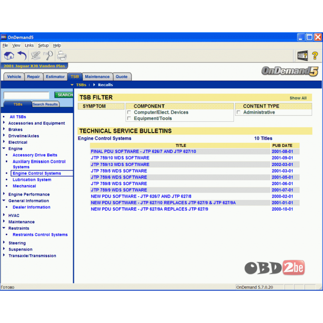The image size is (323, 323).
Task: Enable the Computer/Elect. Devices filter checkbox
Action: click(x=129, y=112)
